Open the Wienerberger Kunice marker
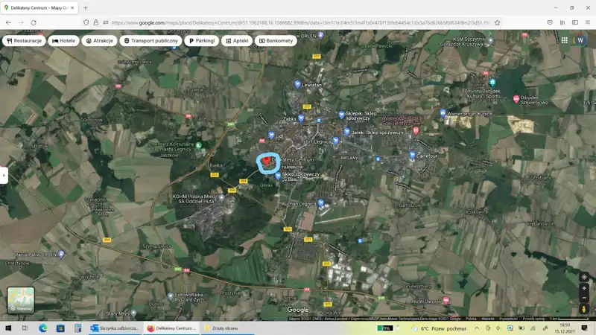This screenshot has width=596, height=335. click(443, 113)
